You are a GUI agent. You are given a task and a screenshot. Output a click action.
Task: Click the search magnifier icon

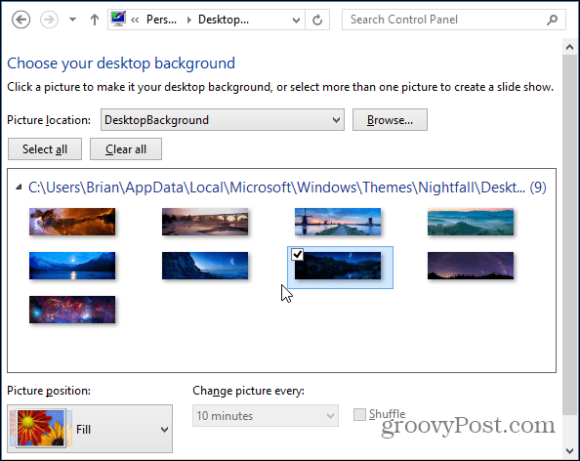(553, 20)
